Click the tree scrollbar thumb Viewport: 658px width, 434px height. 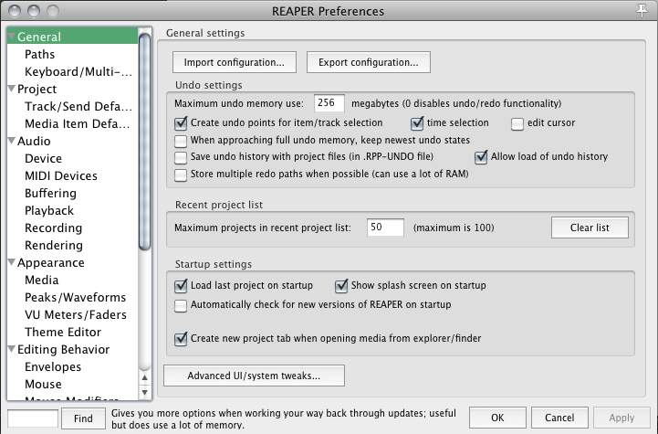(x=144, y=142)
